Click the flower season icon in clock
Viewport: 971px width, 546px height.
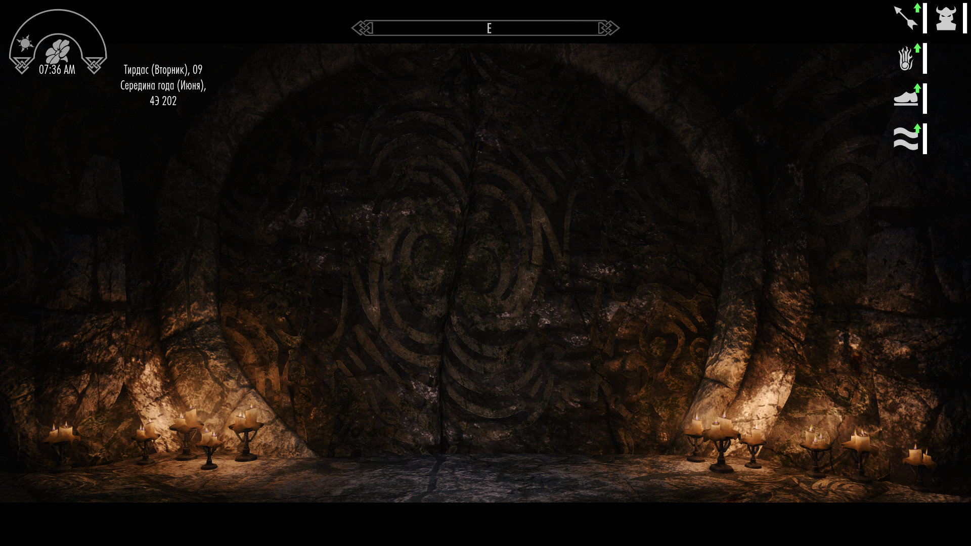(58, 51)
